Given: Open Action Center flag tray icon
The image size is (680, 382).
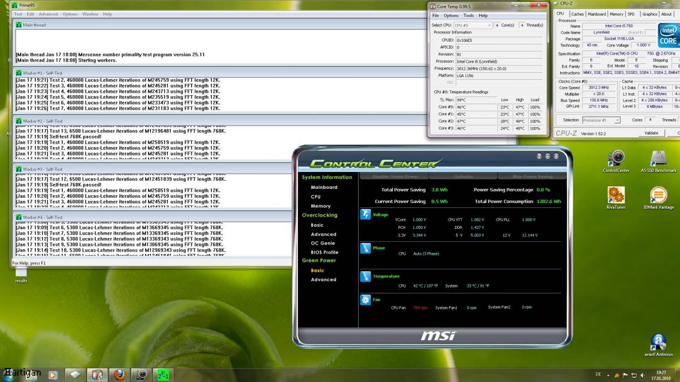Looking at the screenshot, I should tap(625, 375).
